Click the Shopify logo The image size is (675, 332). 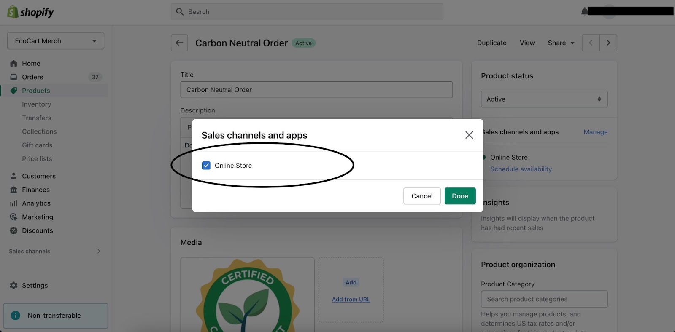pos(30,12)
